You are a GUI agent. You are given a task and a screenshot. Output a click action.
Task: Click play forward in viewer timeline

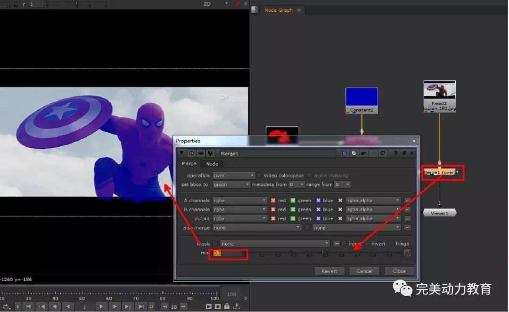pos(101,306)
